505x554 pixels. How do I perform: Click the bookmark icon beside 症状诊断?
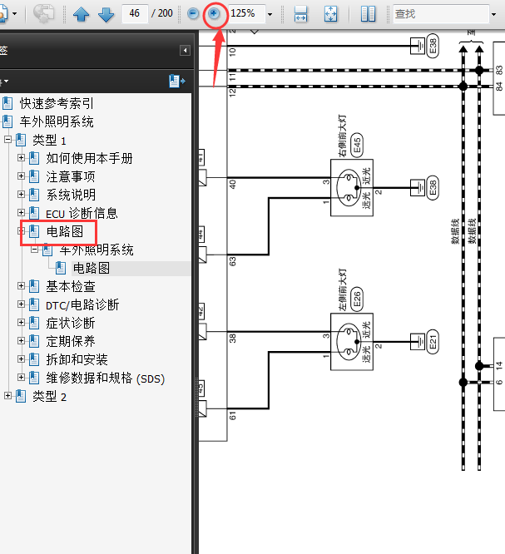coord(34,323)
